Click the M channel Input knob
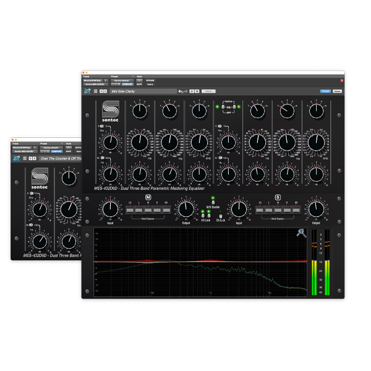The image size is (371, 371). pyautogui.click(x=109, y=208)
